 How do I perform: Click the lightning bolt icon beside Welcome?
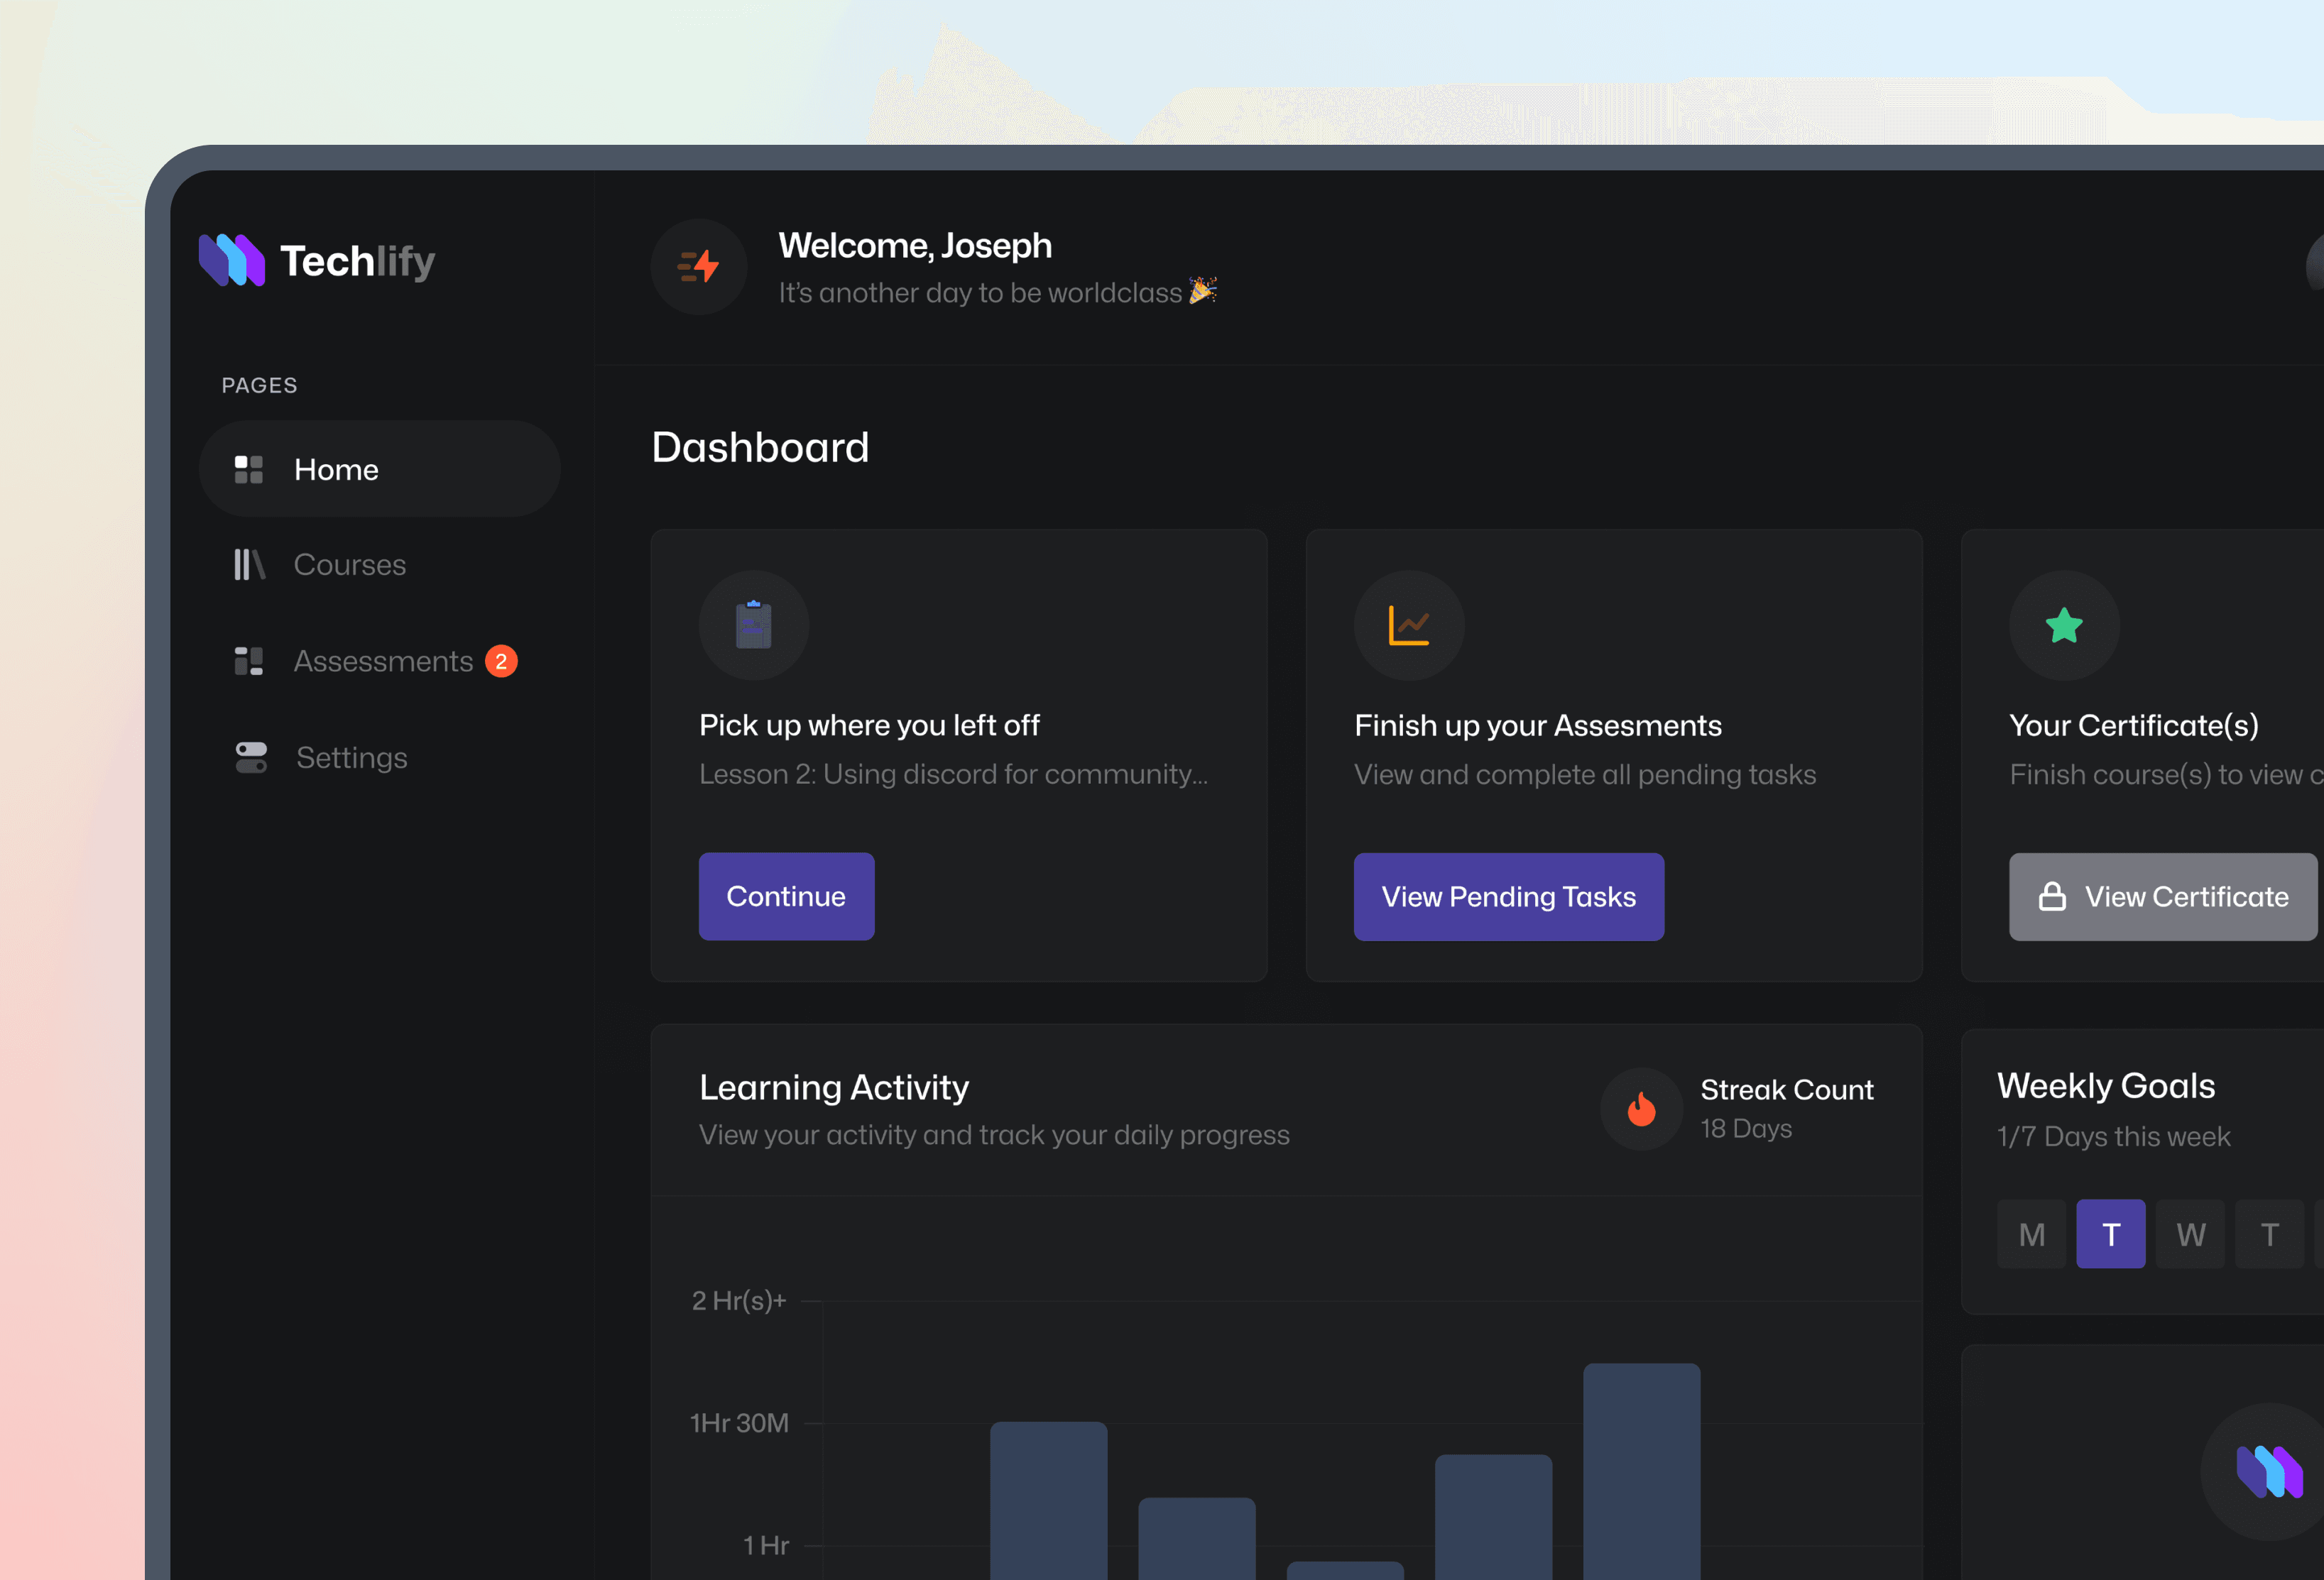click(x=699, y=267)
